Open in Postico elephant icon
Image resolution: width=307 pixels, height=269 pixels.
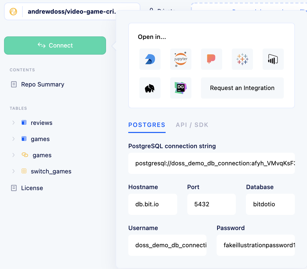click(x=150, y=88)
